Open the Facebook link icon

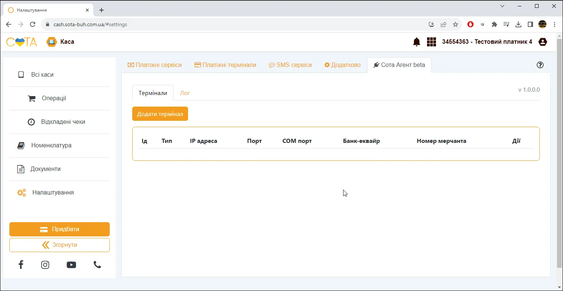[x=21, y=265]
